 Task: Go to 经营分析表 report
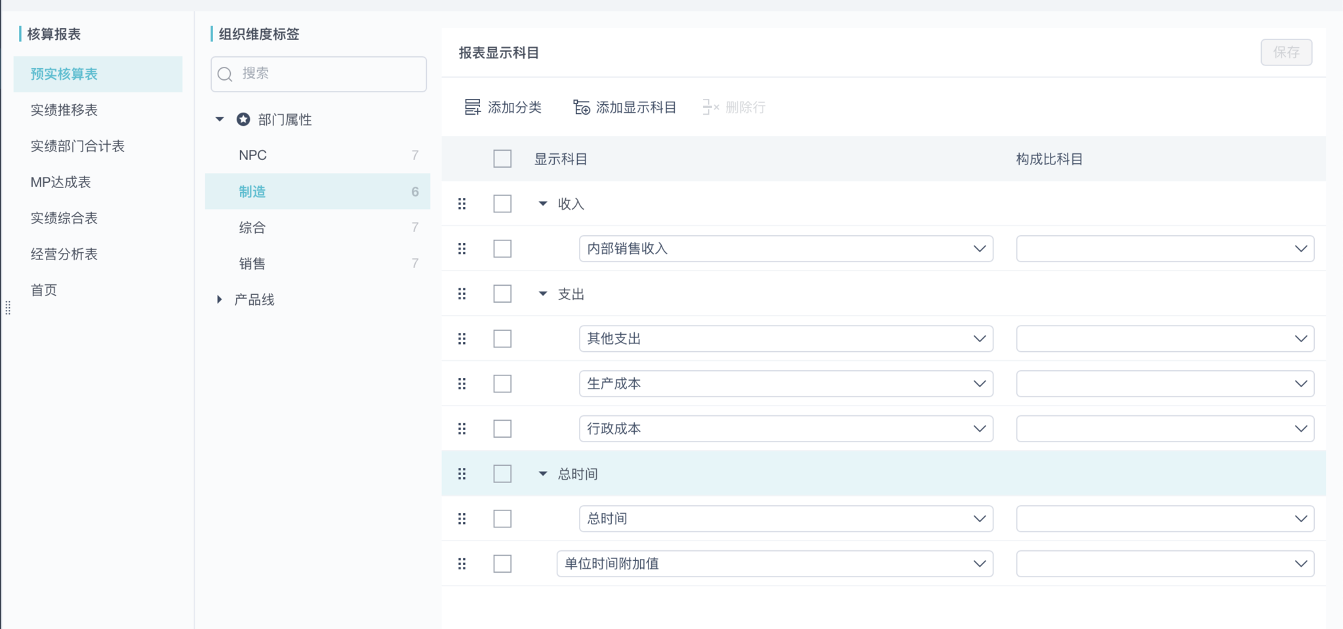(x=64, y=254)
